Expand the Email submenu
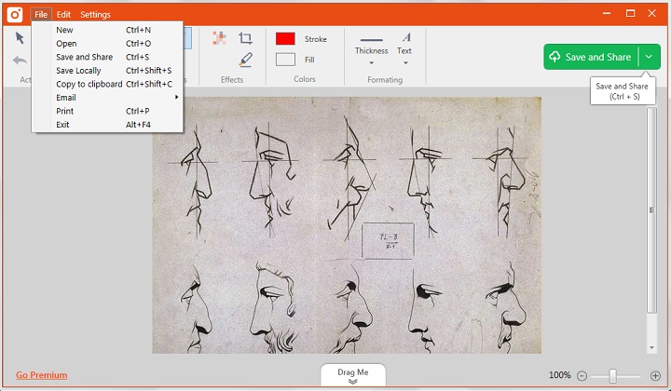The width and height of the screenshot is (671, 391). coord(107,98)
